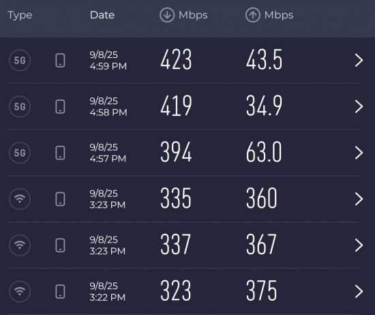Click the 5G icon for 4:57 PM test
Image resolution: width=375 pixels, height=315 pixels.
coord(20,153)
